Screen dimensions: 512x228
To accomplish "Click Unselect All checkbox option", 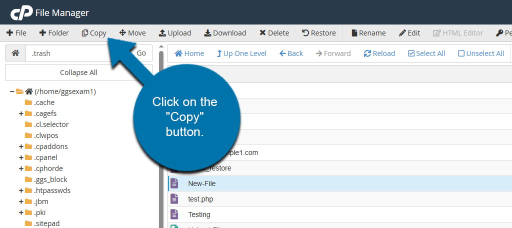I will click(480, 53).
